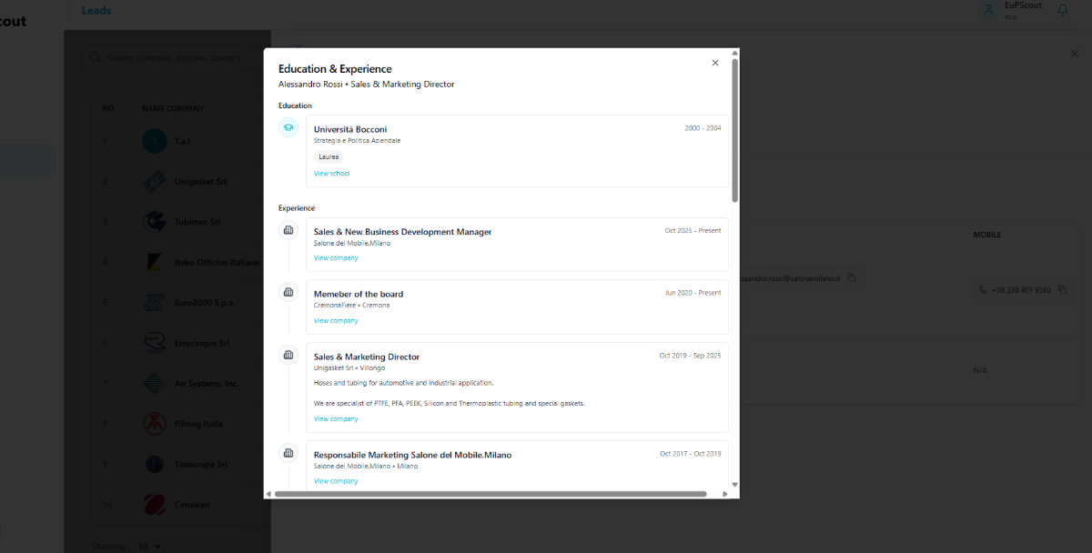Click the NAME COMPANY column header
The height and width of the screenshot is (553, 1092).
click(x=173, y=108)
